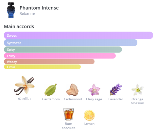This screenshot has height=133, width=156.
Task: Open the Cedarwood note image
Action: click(72, 90)
